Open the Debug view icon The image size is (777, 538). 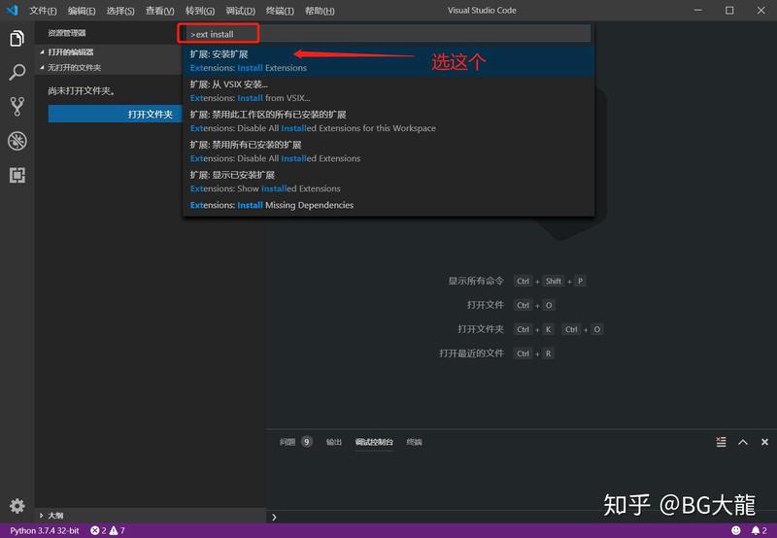[x=17, y=141]
